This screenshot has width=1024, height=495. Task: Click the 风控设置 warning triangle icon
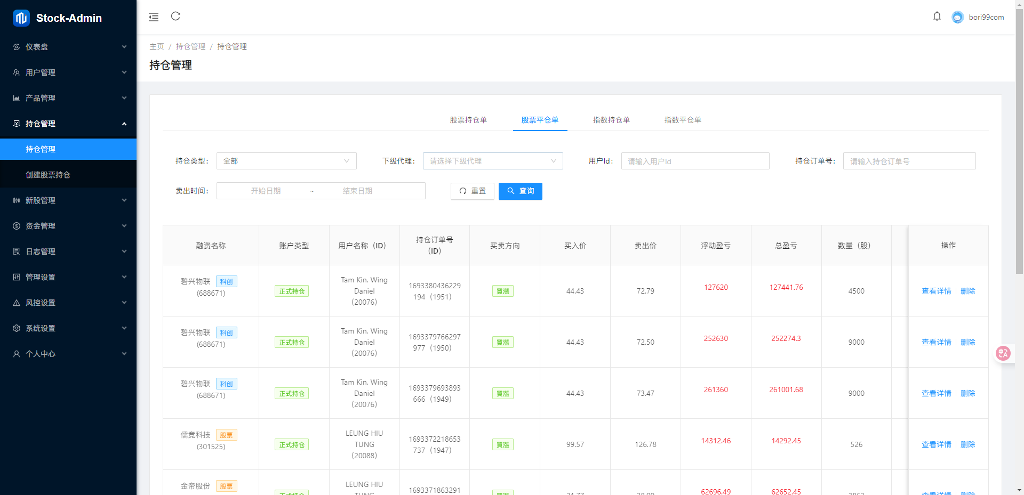17,303
